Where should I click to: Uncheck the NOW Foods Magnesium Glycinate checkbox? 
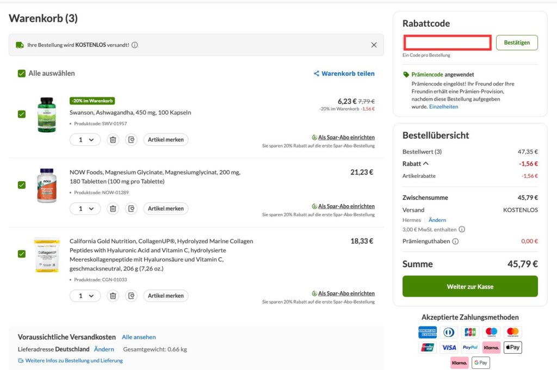[x=22, y=185]
